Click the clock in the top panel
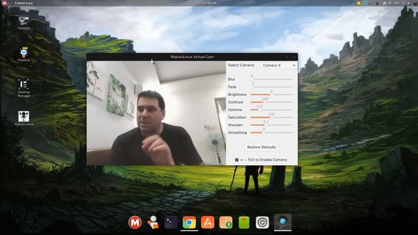 pos(209,3)
